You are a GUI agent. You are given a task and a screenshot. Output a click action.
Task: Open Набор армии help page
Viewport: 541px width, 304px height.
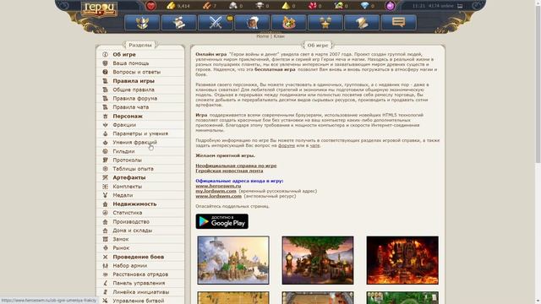pyautogui.click(x=130, y=265)
